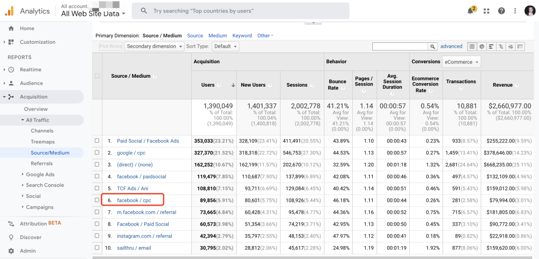539x259 pixels.
Task: Click the Home icon in sidebar
Action: 11,28
